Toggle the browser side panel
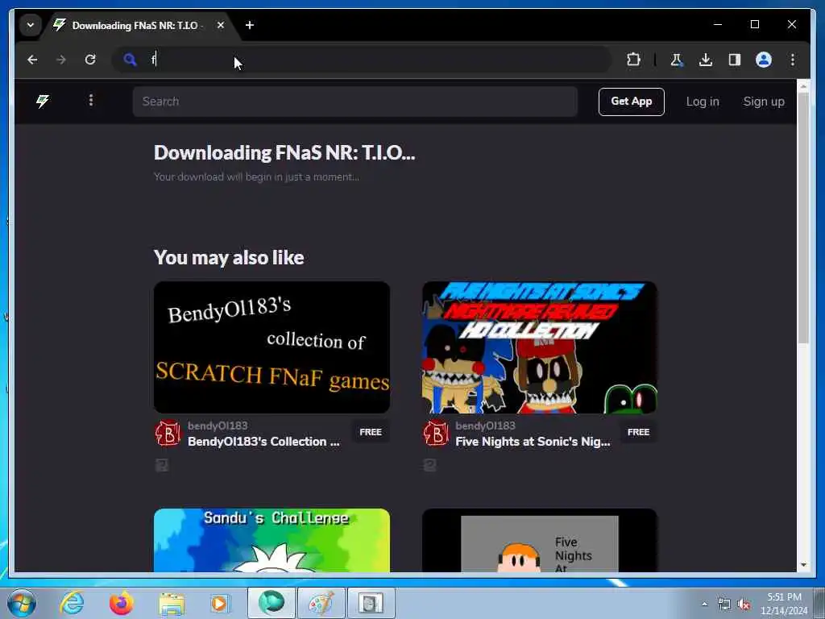The image size is (825, 619). click(735, 60)
